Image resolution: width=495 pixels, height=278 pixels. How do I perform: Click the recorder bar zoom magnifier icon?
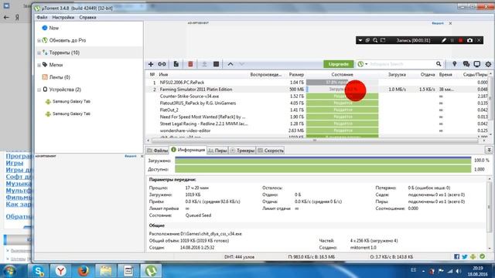click(375, 40)
